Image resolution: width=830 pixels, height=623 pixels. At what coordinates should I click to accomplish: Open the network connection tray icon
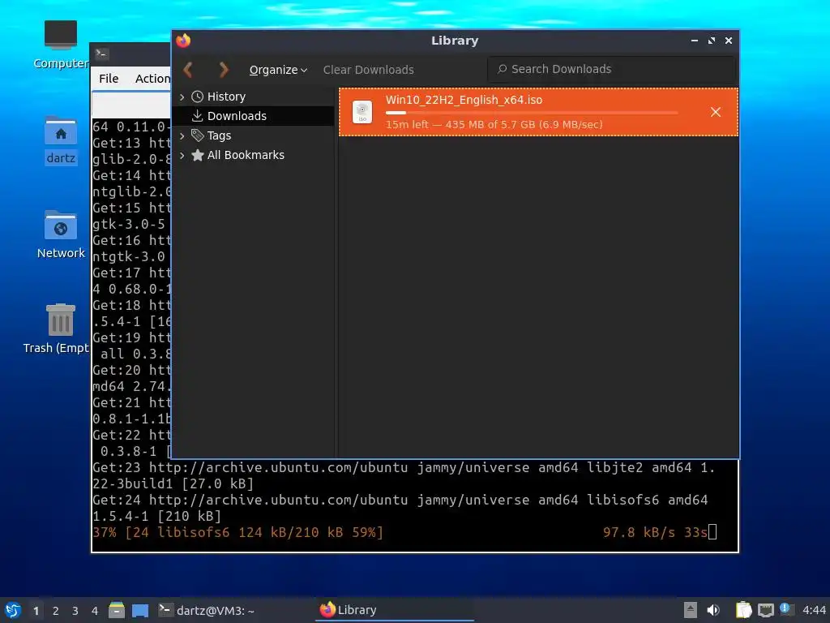[x=766, y=610]
